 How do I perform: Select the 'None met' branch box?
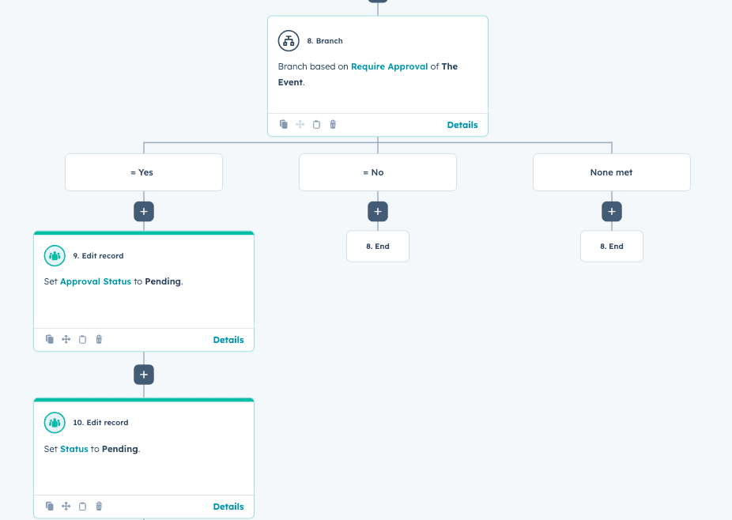click(x=612, y=172)
